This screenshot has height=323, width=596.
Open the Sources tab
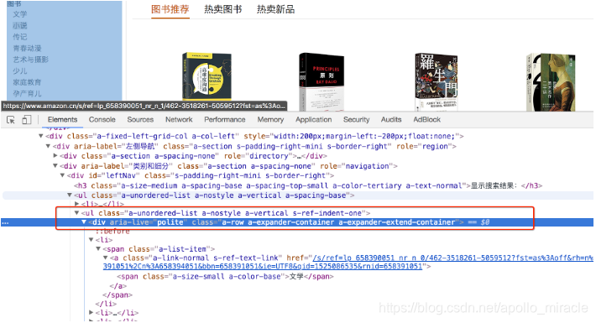[x=140, y=120]
